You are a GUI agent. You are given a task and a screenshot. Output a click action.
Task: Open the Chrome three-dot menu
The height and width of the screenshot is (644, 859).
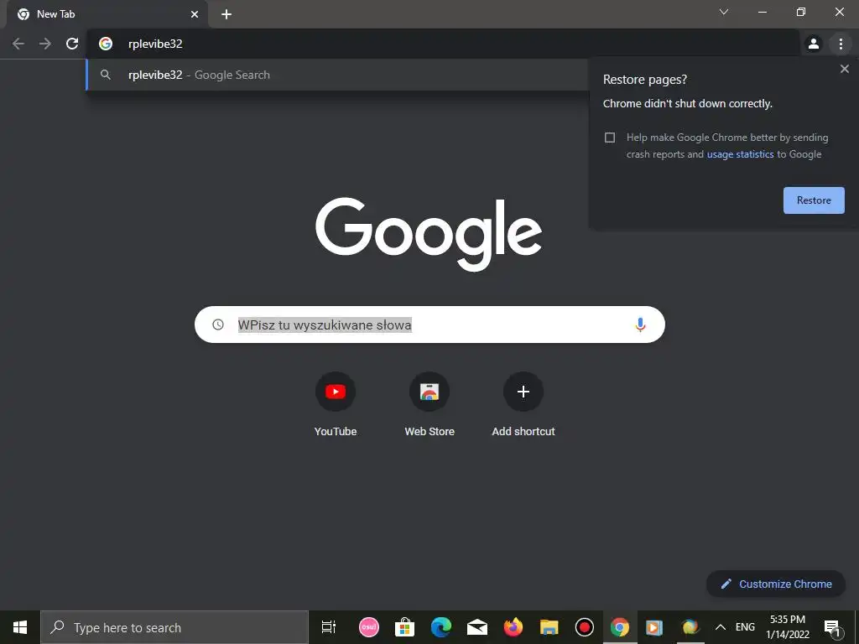(841, 44)
